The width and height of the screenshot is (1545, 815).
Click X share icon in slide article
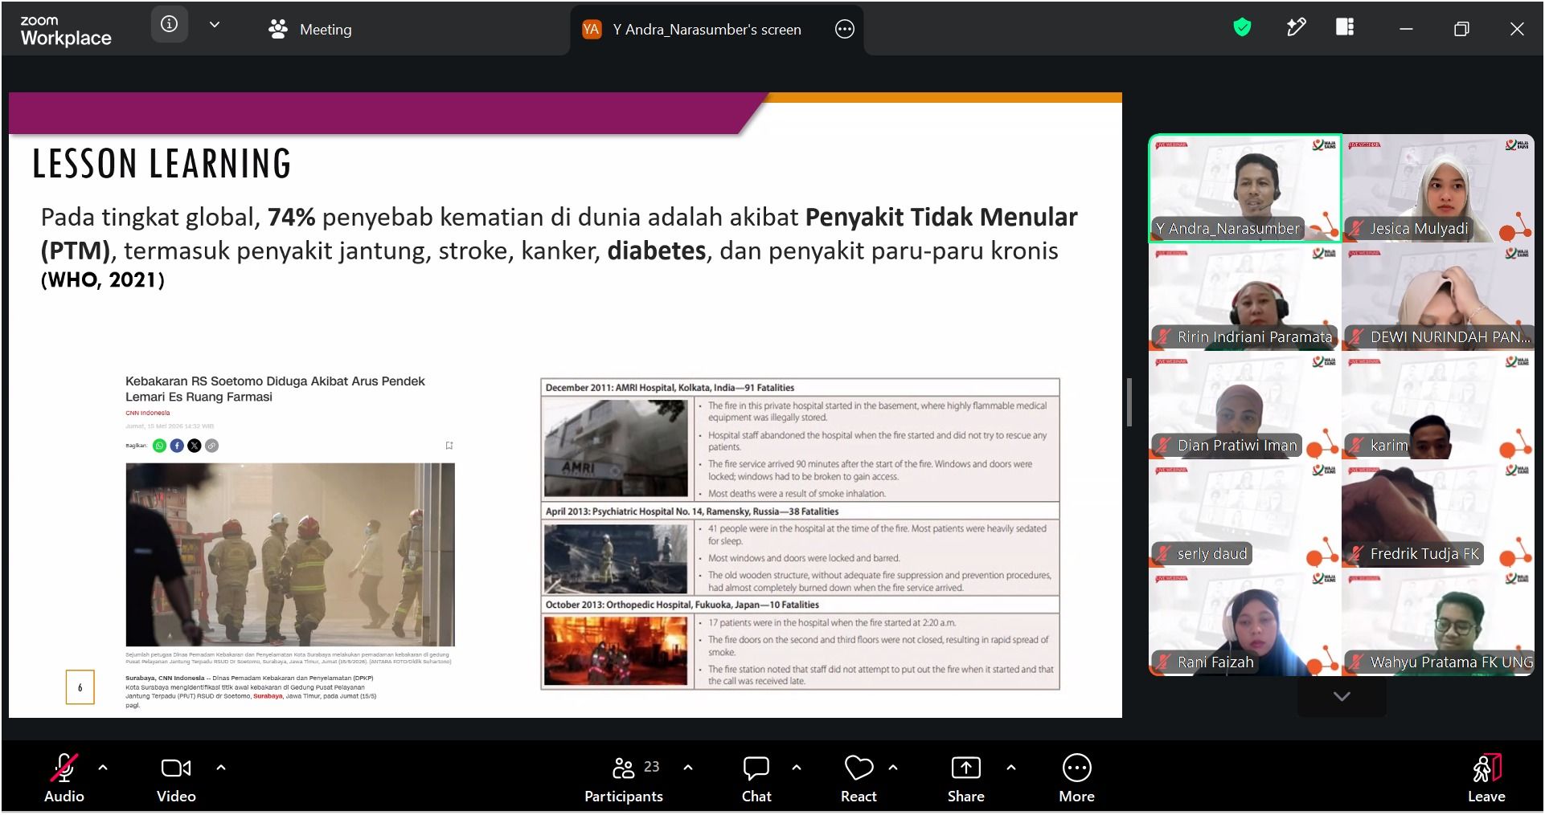194,446
